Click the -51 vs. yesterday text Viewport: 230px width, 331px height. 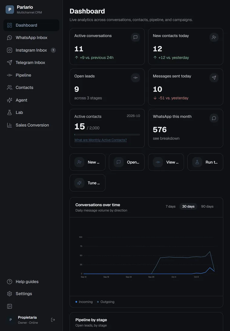173,98
